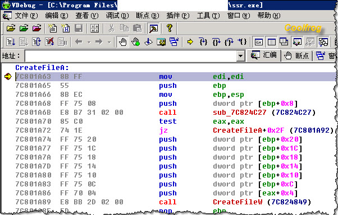The image size is (338, 215).
Task: Click the blue cascading windows icon in toolbar
Action: [174, 42]
